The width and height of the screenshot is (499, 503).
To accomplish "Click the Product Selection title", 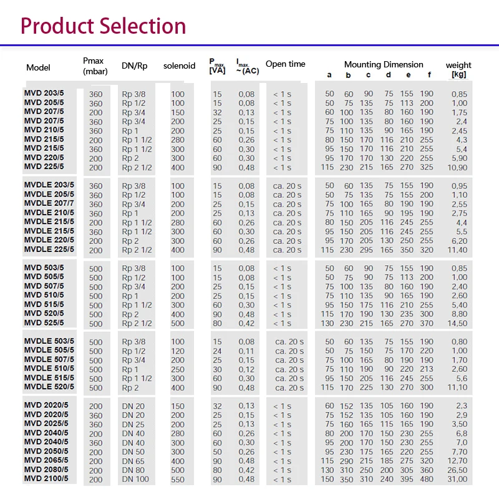I will coord(104,26).
